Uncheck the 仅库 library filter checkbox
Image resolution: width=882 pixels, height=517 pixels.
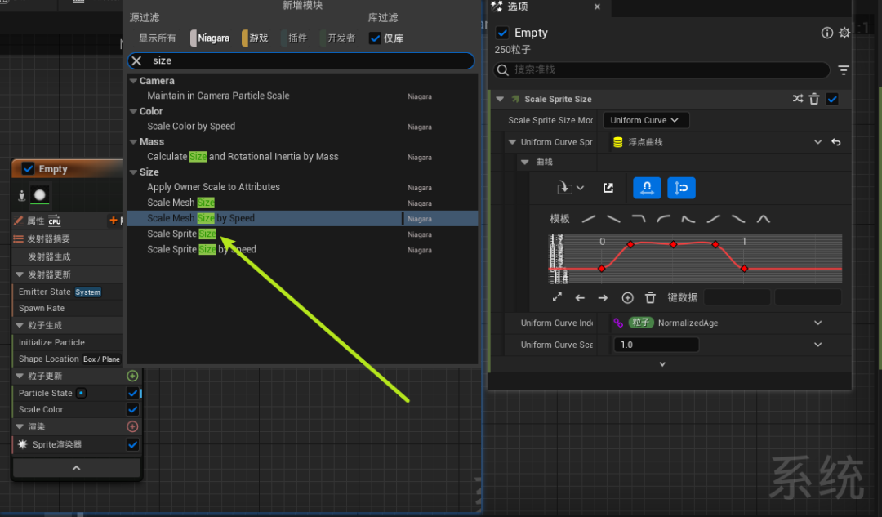375,38
